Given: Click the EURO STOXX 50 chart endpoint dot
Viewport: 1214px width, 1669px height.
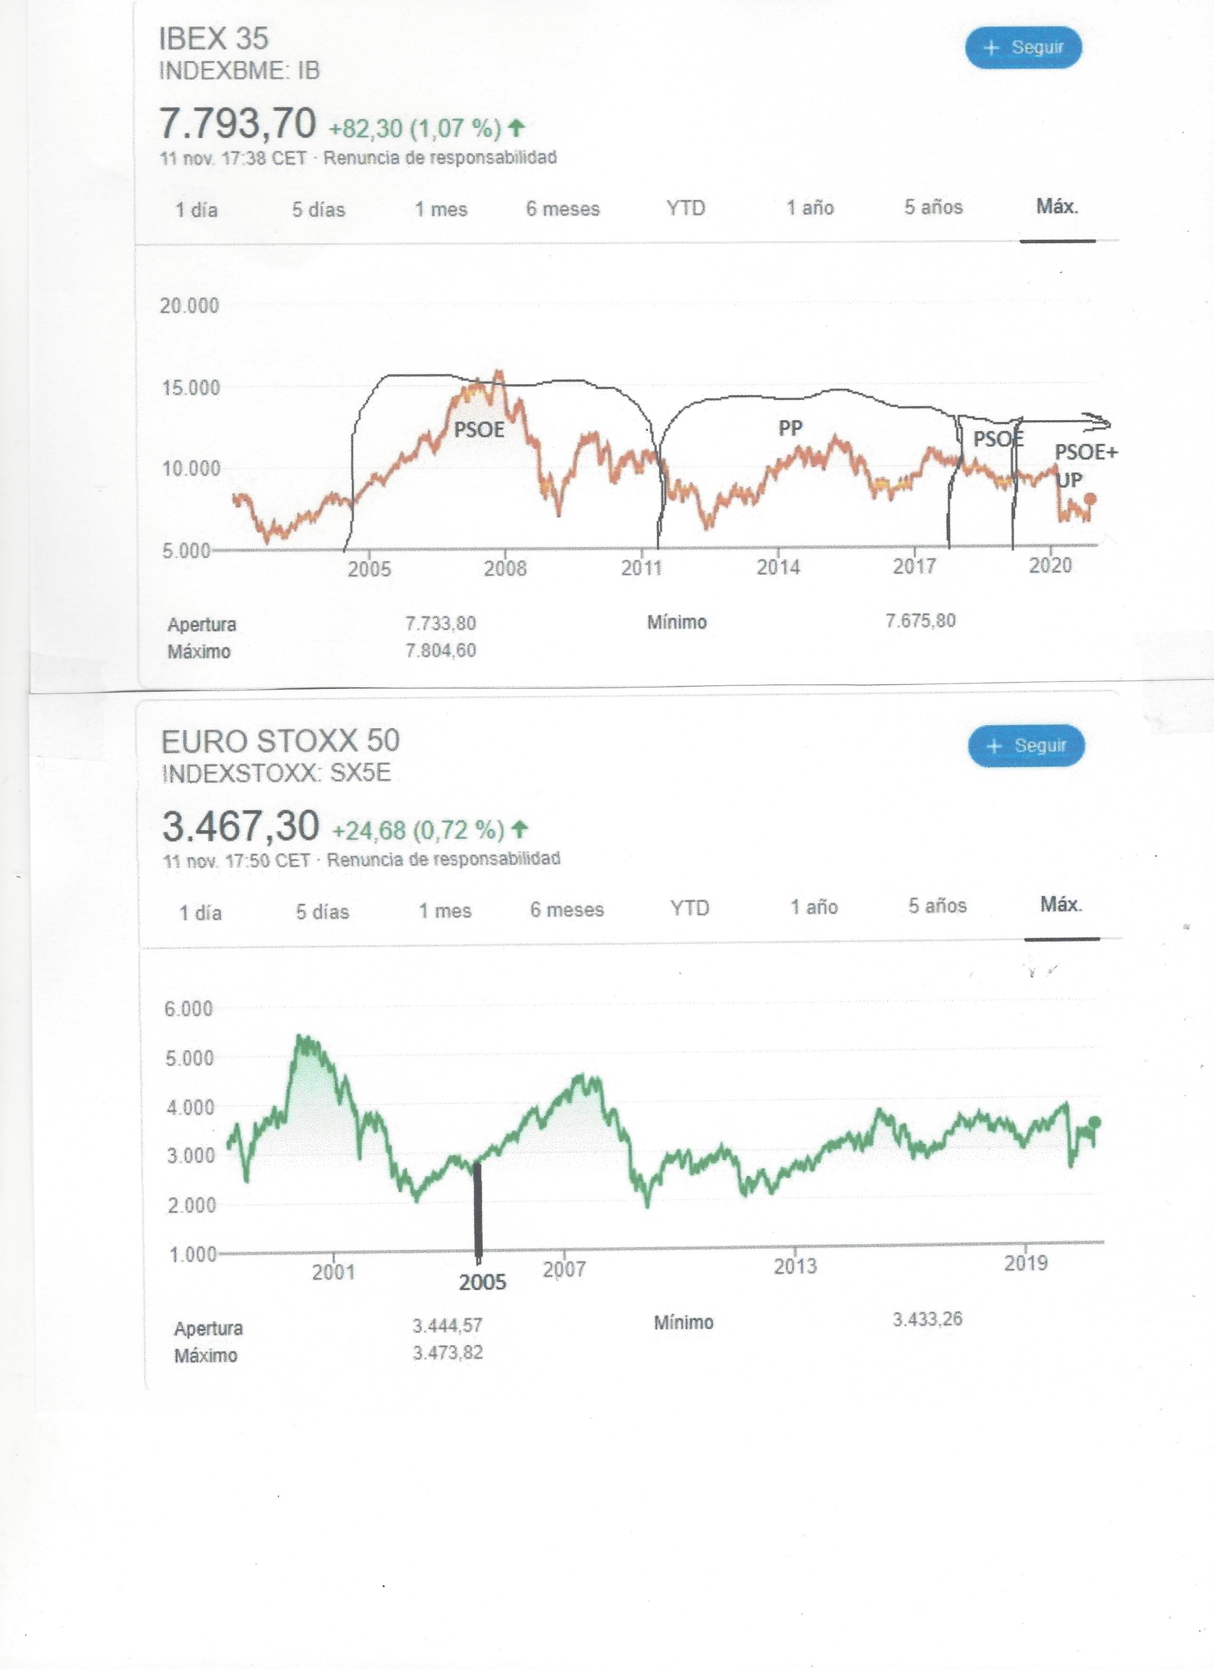Looking at the screenshot, I should coord(1094,1122).
